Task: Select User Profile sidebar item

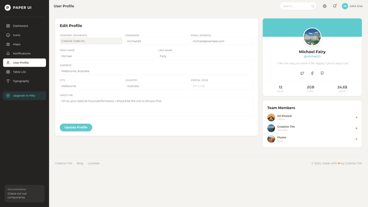Action: click(x=24, y=63)
